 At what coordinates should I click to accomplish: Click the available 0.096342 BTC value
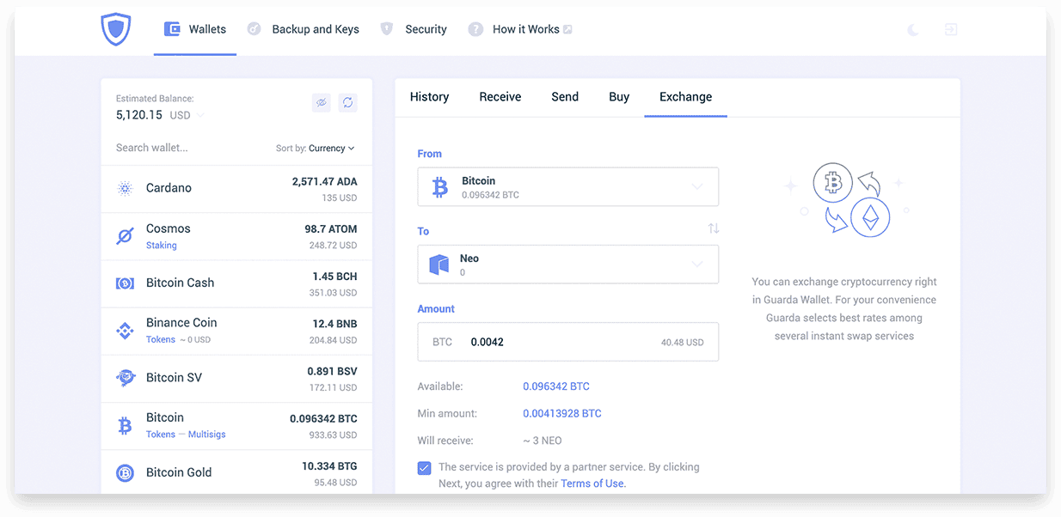coord(556,386)
